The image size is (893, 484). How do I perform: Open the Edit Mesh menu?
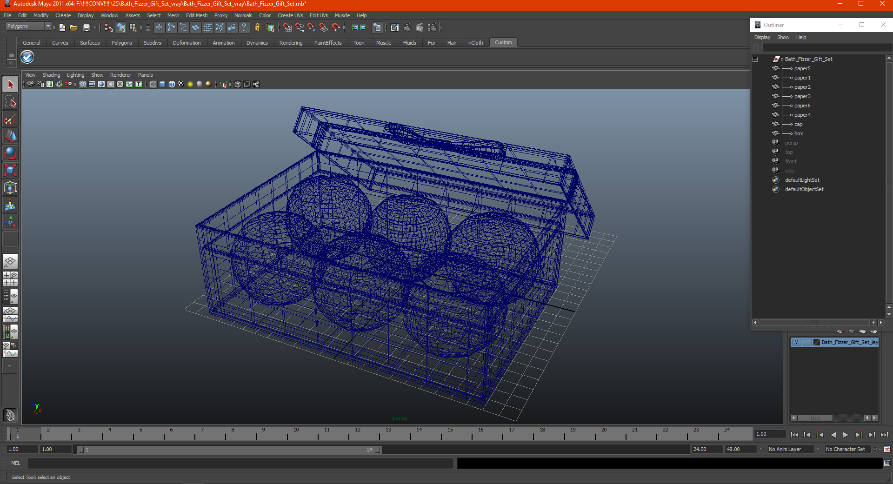tap(197, 15)
